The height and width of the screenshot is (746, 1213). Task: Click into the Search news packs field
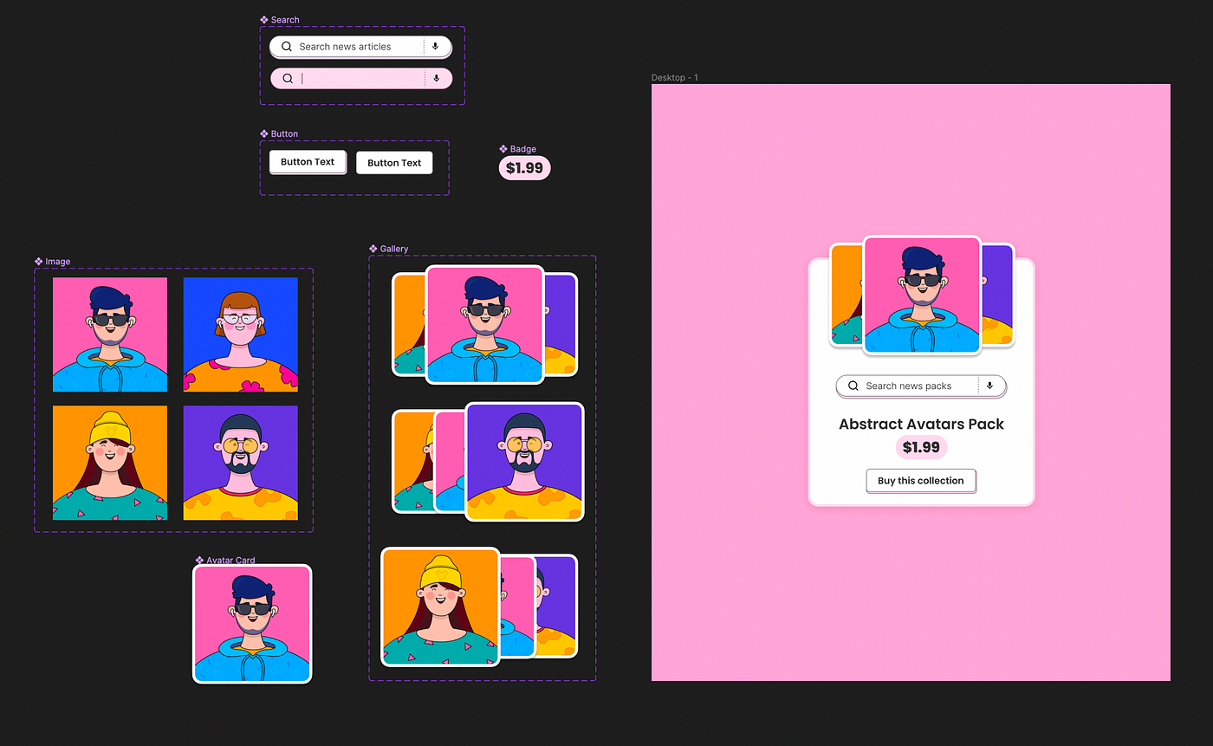tap(921, 386)
